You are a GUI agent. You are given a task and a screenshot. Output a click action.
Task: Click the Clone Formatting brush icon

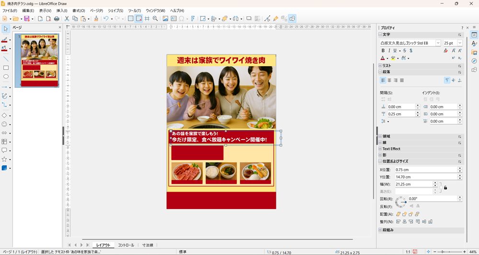coord(96,19)
